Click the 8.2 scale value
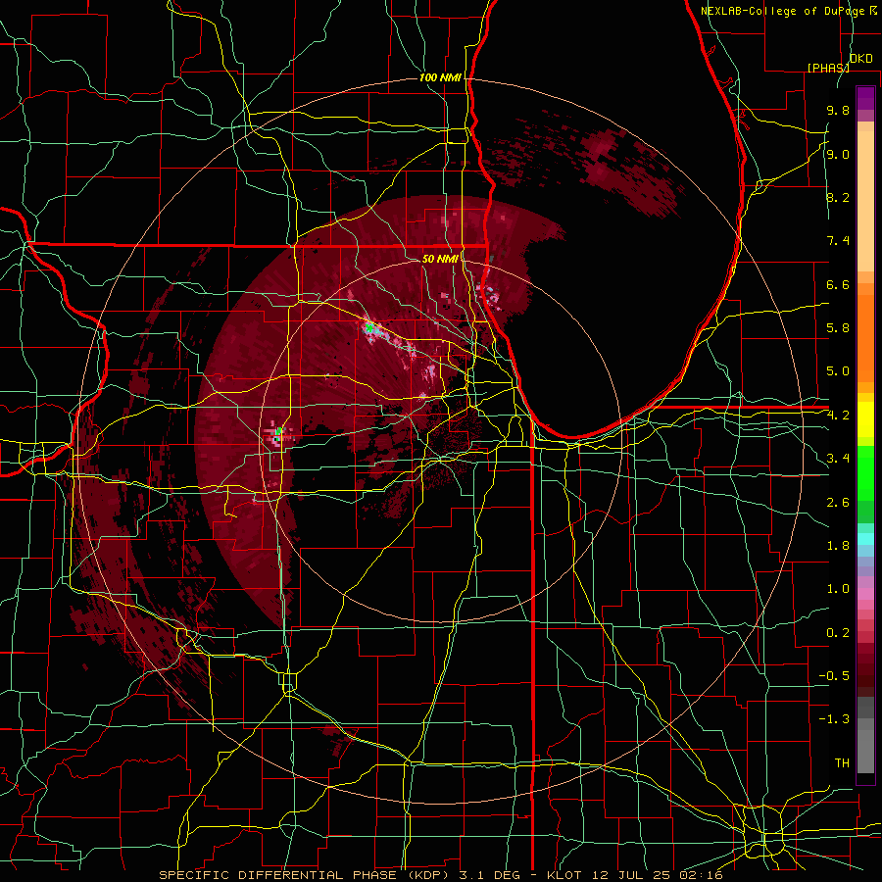The height and width of the screenshot is (882, 882). [838, 197]
